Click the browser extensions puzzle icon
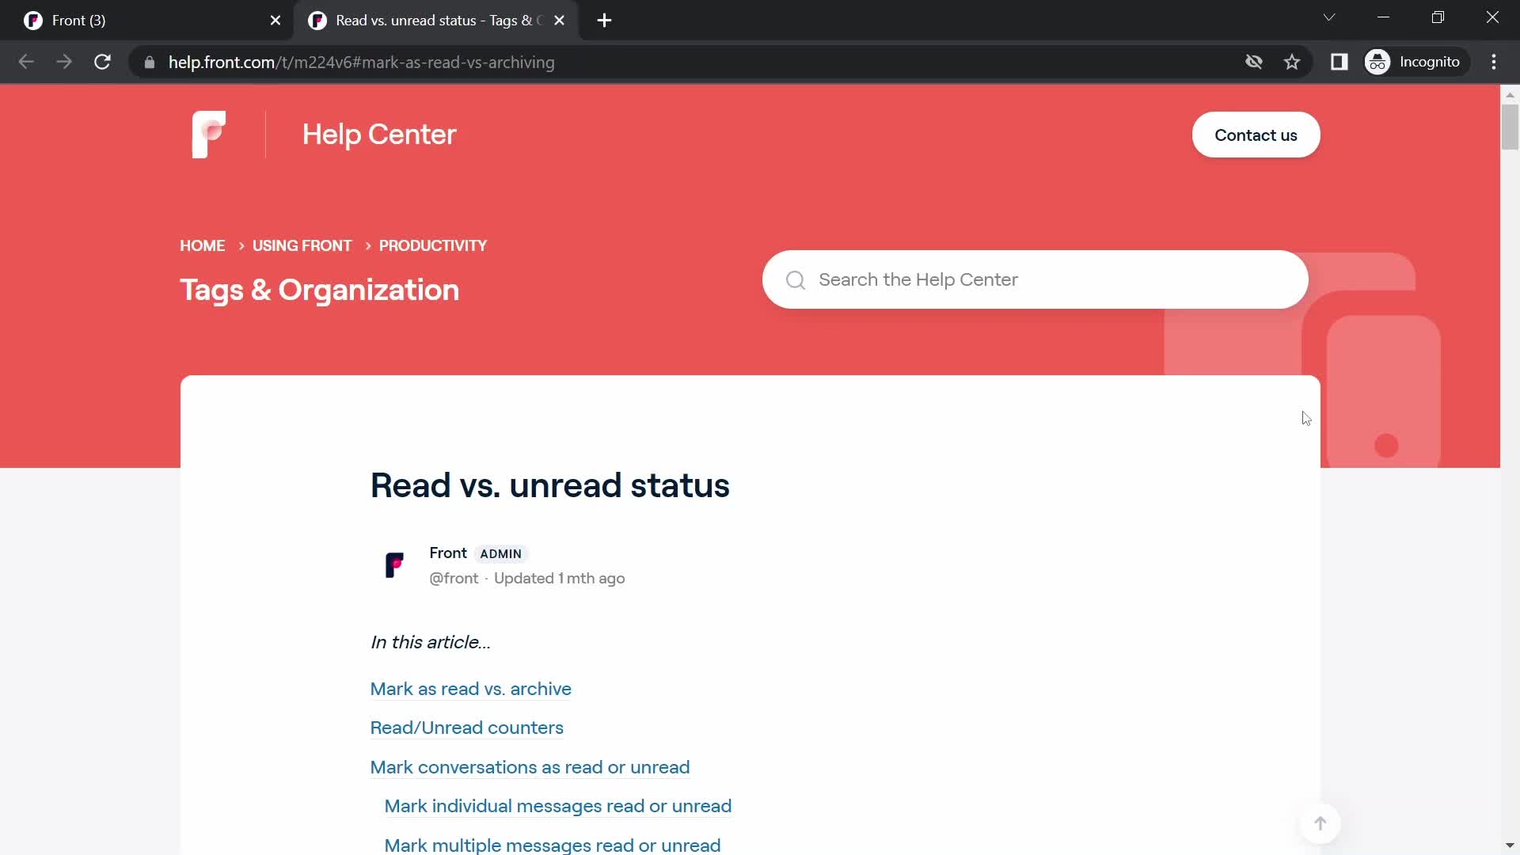Viewport: 1520px width, 855px height. (1339, 62)
